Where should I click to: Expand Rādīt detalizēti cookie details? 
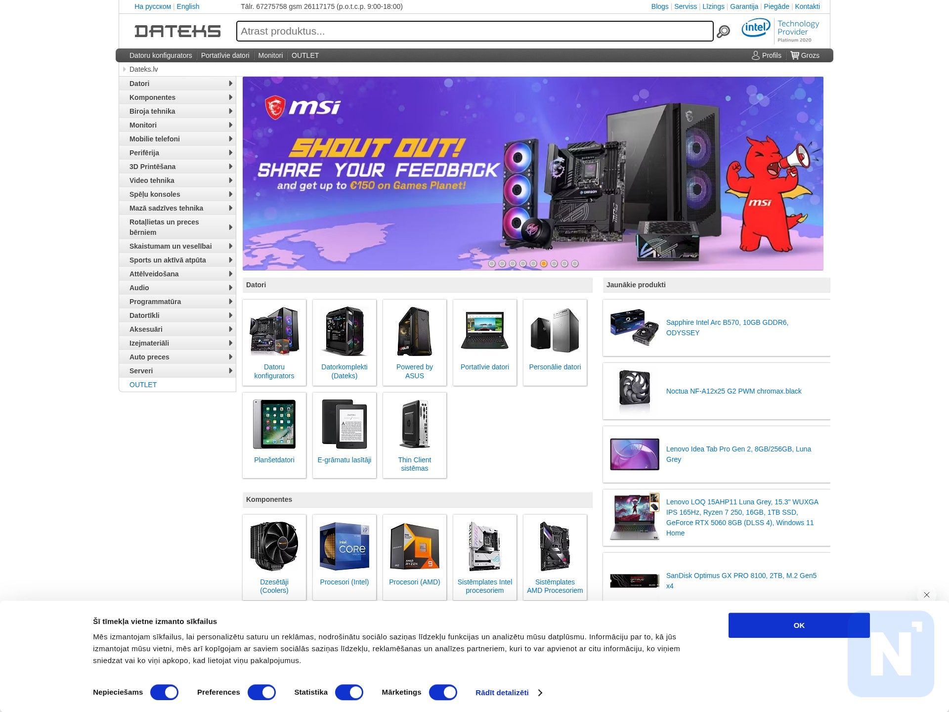point(509,693)
